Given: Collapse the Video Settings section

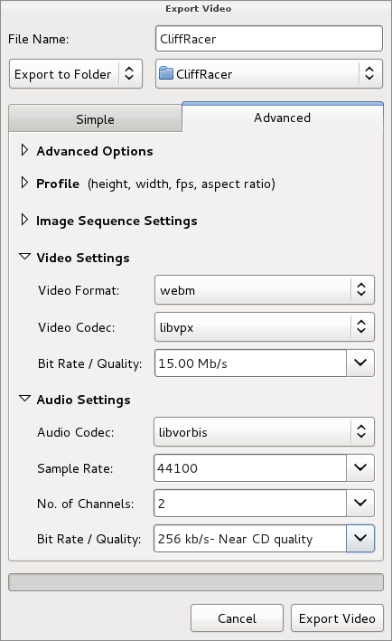Looking at the screenshot, I should coord(25,257).
